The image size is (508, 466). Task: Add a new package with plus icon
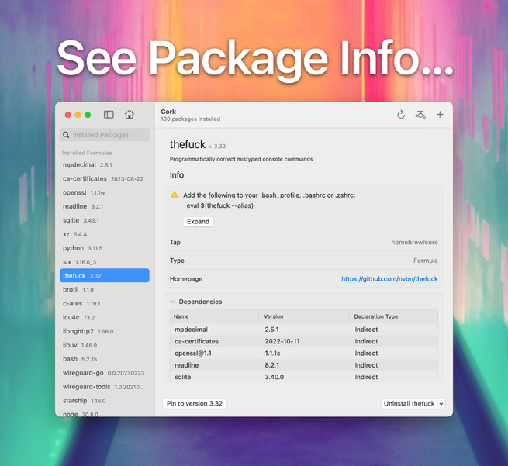point(440,114)
